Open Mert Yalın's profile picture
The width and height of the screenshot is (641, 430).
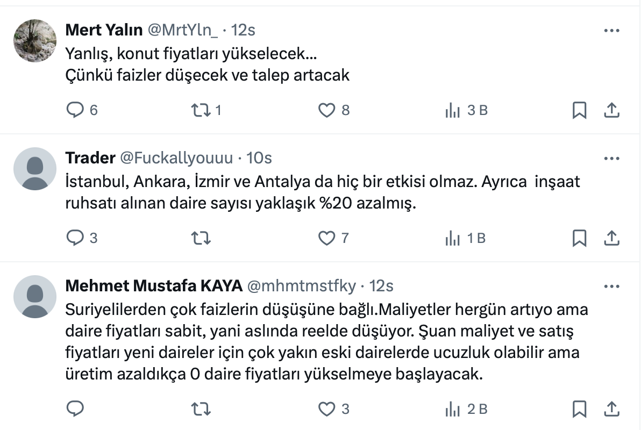35,41
